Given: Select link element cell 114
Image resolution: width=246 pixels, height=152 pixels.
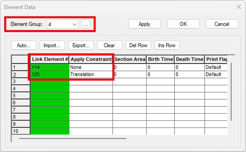Looking at the screenshot, I should point(49,67).
